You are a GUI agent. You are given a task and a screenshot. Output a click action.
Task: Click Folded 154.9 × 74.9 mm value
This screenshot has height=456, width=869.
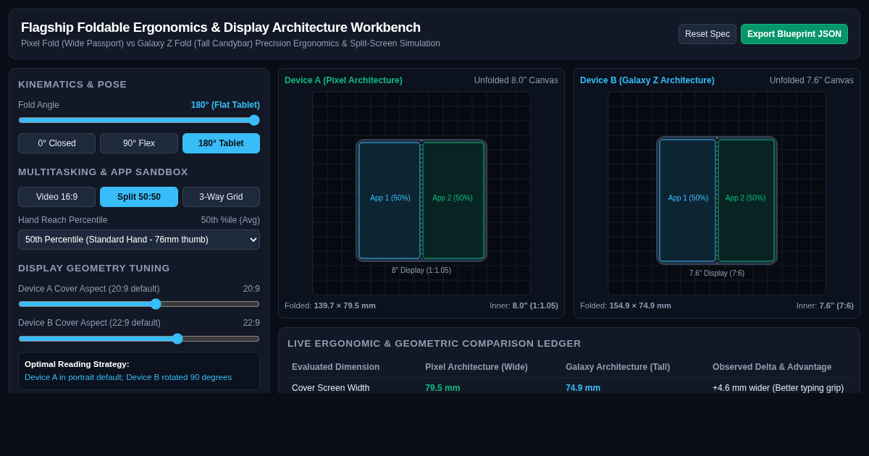(x=640, y=305)
